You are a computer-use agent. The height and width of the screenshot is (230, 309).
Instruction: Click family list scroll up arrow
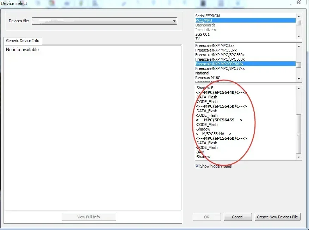pyautogui.click(x=299, y=46)
